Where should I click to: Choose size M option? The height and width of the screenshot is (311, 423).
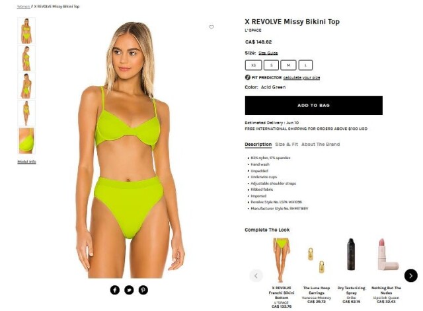pos(288,65)
